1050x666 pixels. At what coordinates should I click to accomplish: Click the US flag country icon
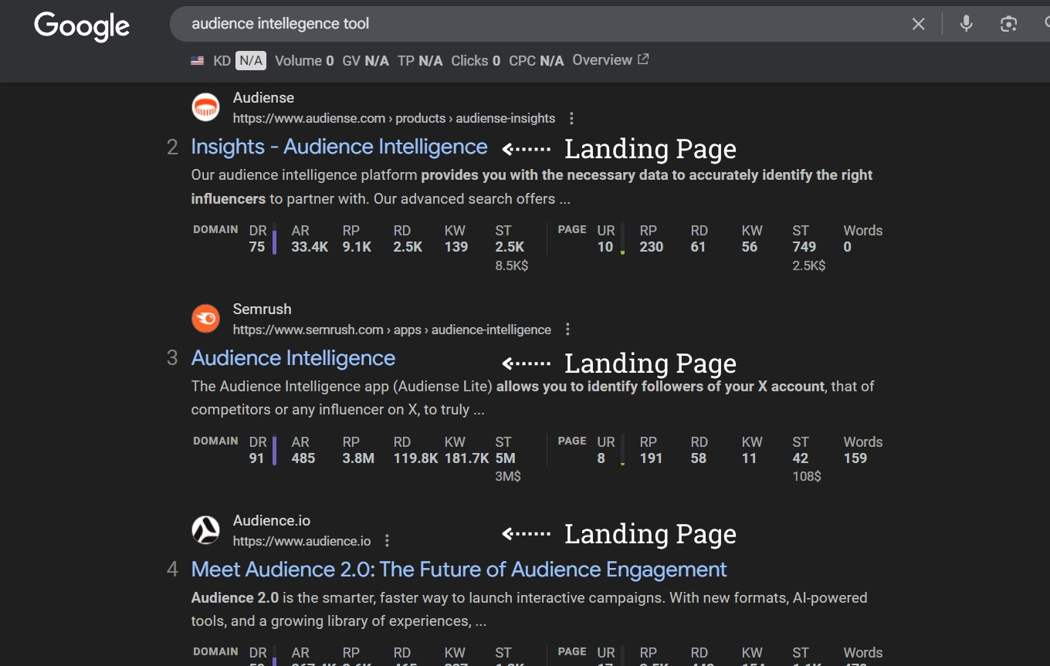198,61
